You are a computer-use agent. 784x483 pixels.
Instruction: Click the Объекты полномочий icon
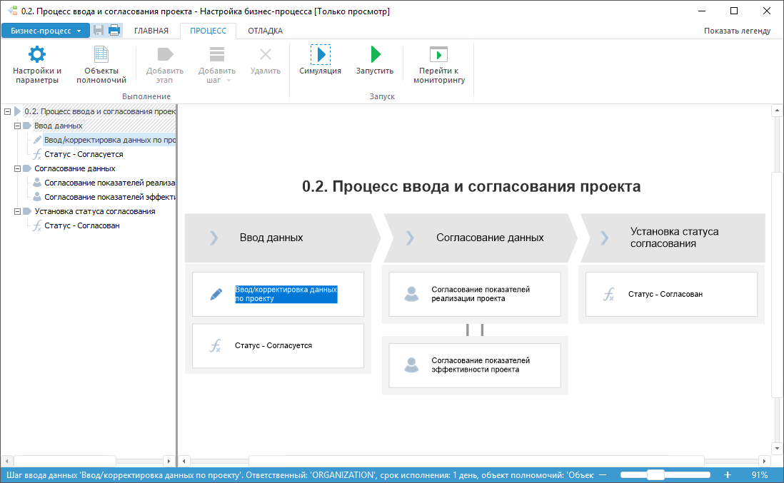pyautogui.click(x=101, y=56)
